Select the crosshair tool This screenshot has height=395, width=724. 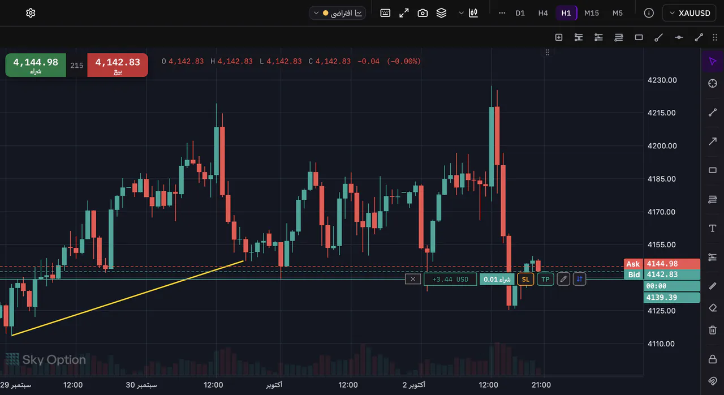point(713,83)
